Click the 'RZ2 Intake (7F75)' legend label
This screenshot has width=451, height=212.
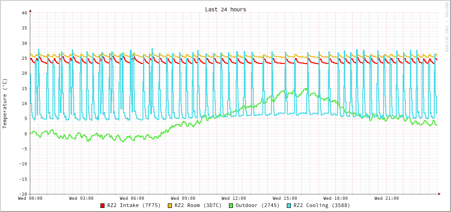tap(134, 206)
